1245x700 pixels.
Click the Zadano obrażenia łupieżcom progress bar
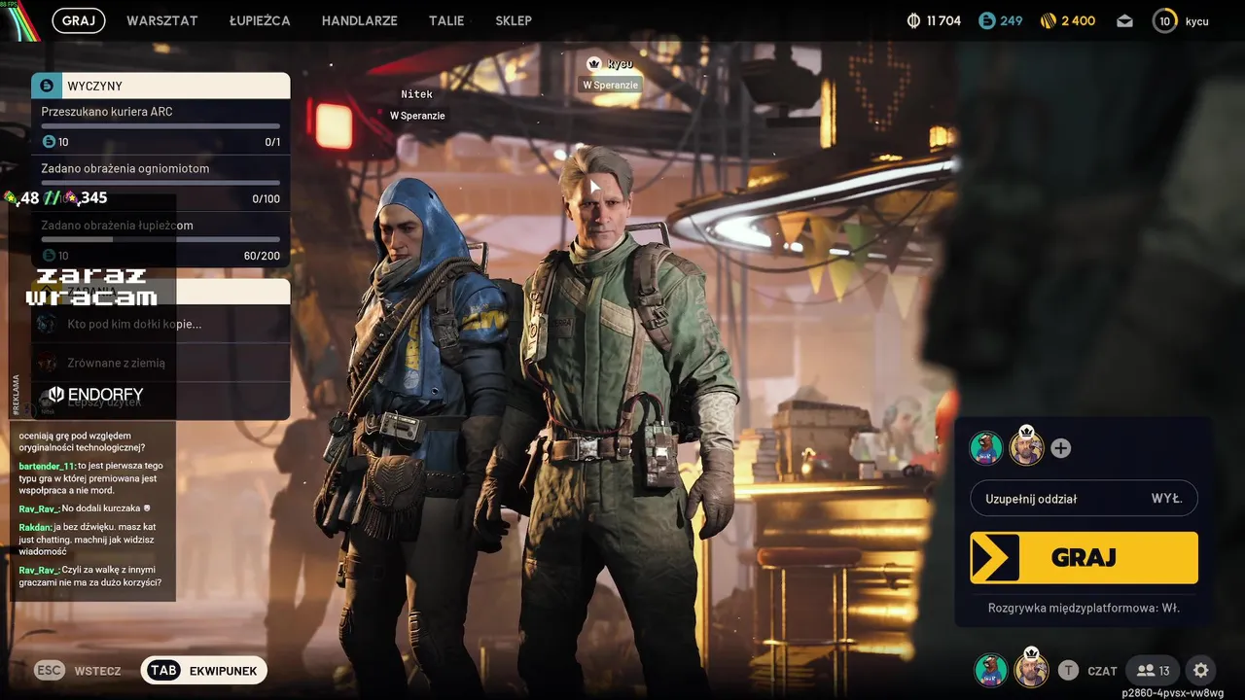pyautogui.click(x=160, y=239)
